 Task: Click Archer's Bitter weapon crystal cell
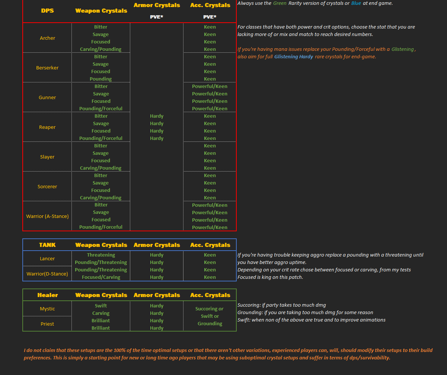[101, 27]
